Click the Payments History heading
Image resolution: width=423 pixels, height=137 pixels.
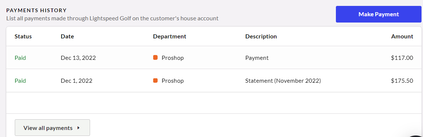coord(37,10)
